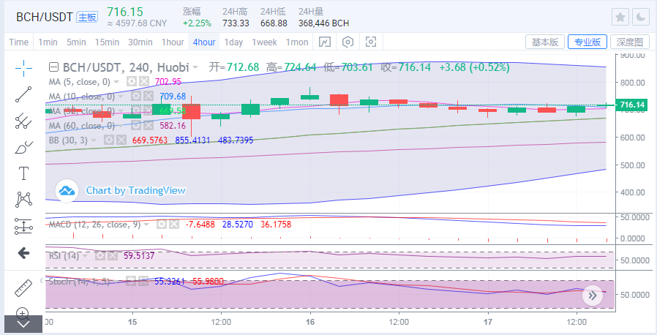This screenshot has width=657, height=335.
Task: Remove the MA (10, close, 0) indicator
Action: point(148,97)
